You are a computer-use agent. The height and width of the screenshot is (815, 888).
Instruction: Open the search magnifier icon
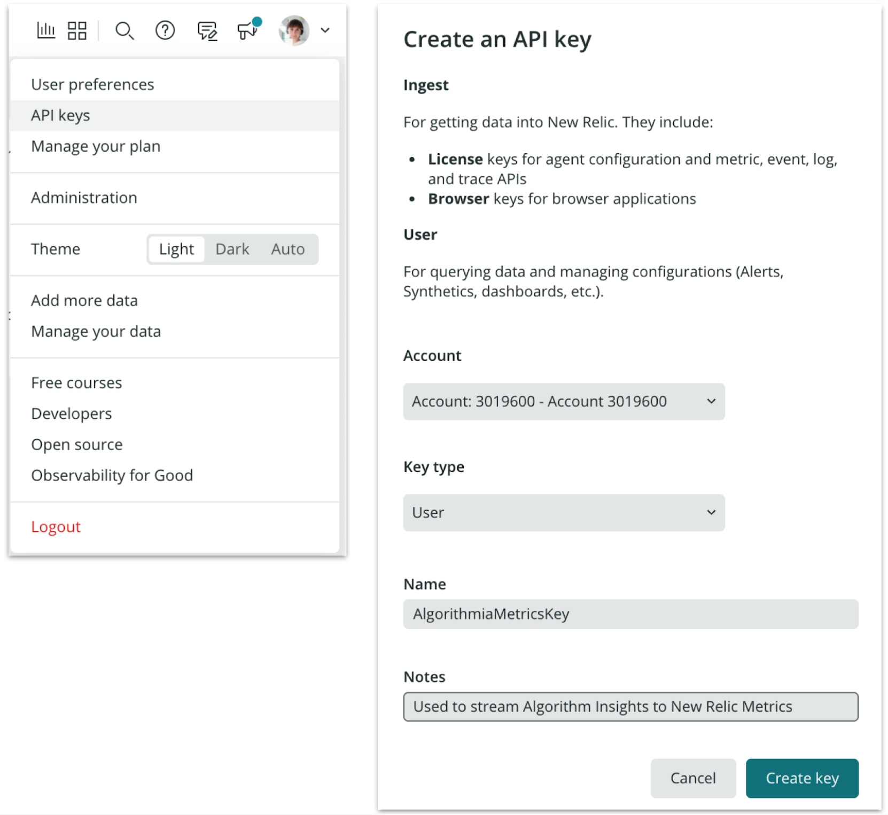[x=125, y=31]
